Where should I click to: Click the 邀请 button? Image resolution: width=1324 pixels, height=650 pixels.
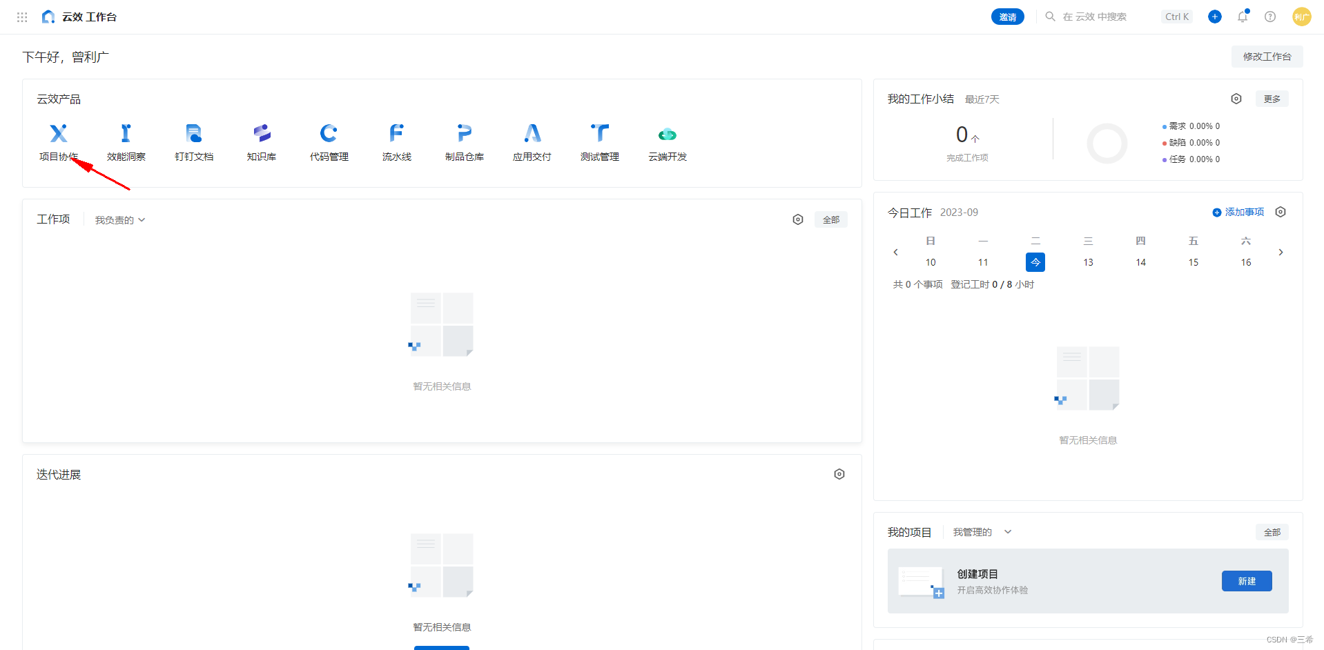[x=1008, y=17]
